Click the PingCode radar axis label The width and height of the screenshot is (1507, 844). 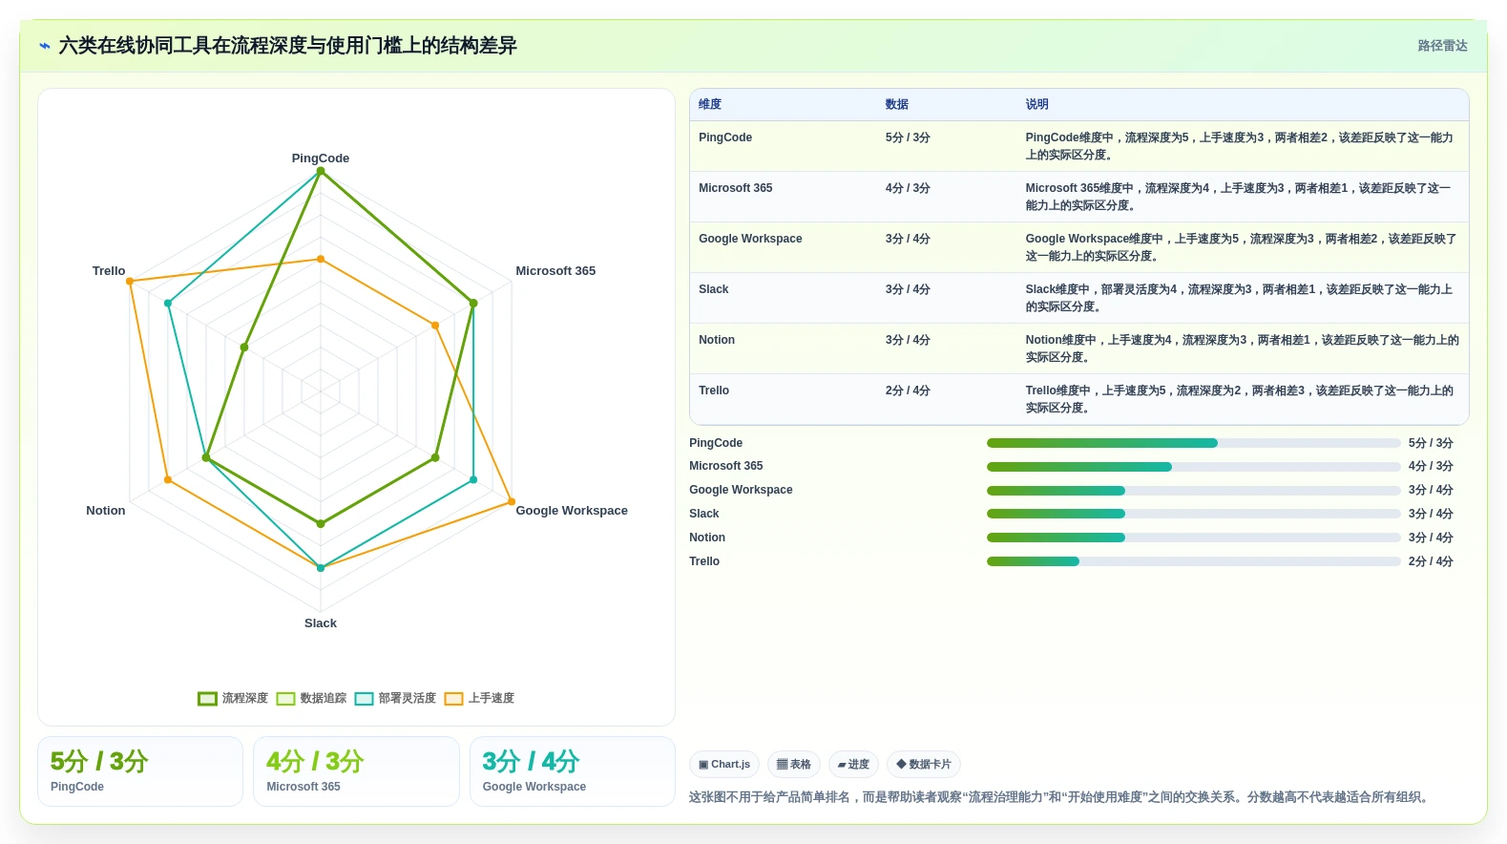point(321,158)
